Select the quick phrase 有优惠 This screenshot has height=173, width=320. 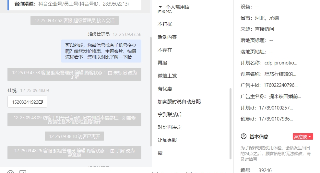pos(165,88)
